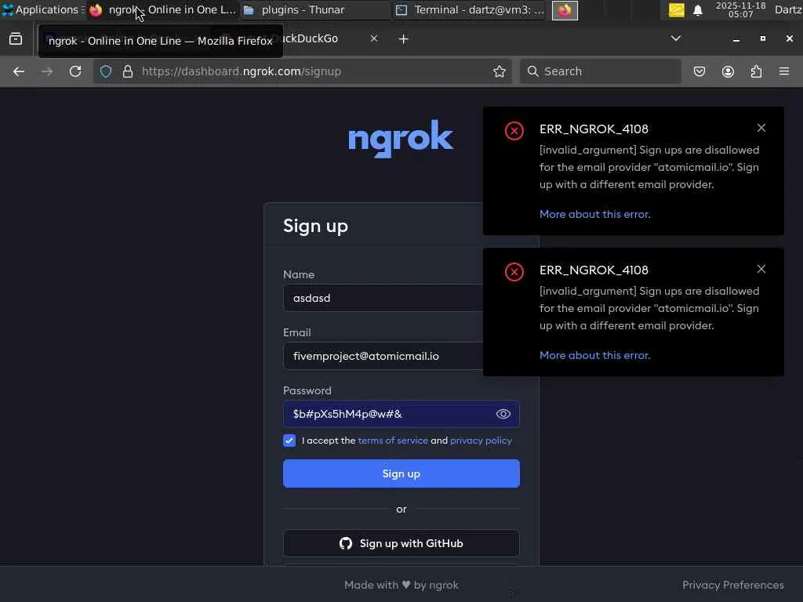Screen dimensions: 803x602
Task: Switch to the ngrok Firefox taskbar window
Action: [163, 9]
